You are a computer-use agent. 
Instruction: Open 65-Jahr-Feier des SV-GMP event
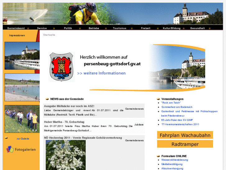177,120
